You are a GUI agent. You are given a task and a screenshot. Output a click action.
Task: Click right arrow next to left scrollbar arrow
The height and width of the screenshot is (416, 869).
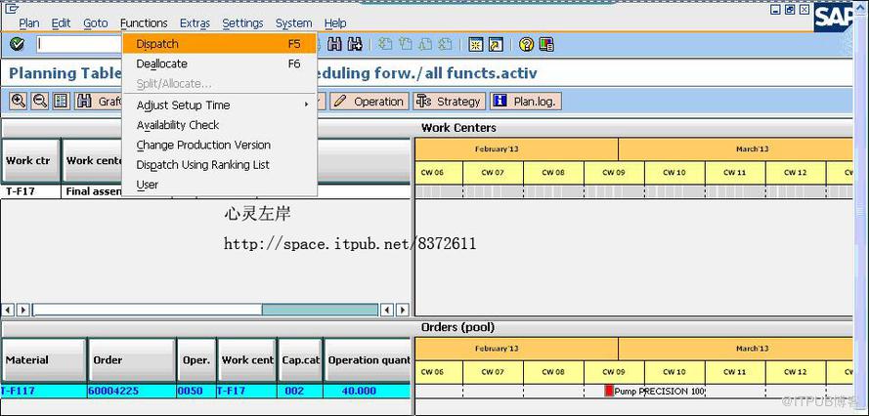pyautogui.click(x=22, y=310)
